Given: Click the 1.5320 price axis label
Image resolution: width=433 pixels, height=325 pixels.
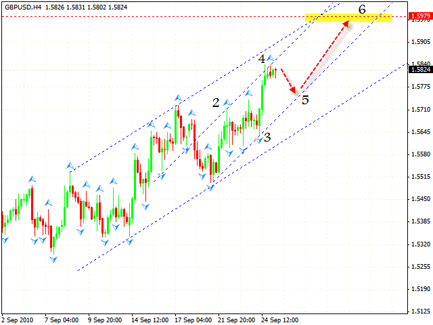Looking at the screenshot, I should tap(421, 244).
